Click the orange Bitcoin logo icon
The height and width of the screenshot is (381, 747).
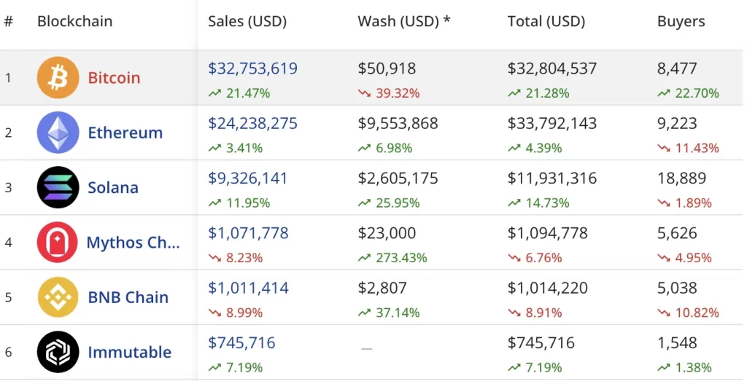coord(58,77)
